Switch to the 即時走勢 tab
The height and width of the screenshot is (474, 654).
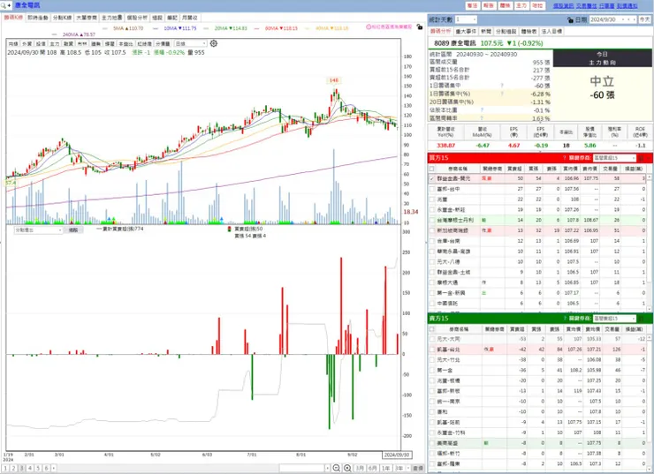click(x=38, y=18)
